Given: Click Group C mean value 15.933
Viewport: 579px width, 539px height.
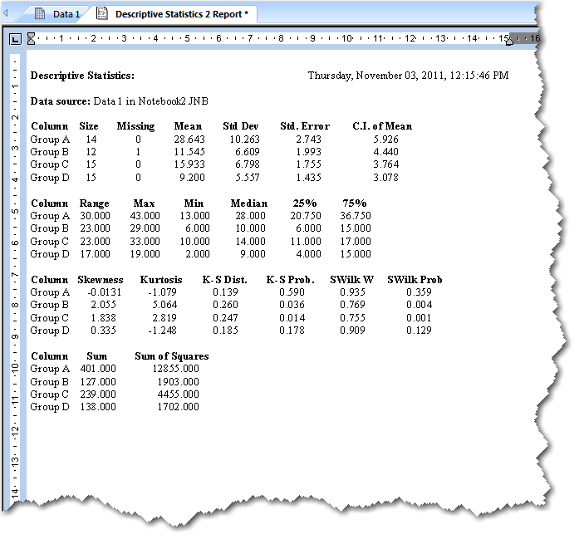Looking at the screenshot, I should [189, 164].
